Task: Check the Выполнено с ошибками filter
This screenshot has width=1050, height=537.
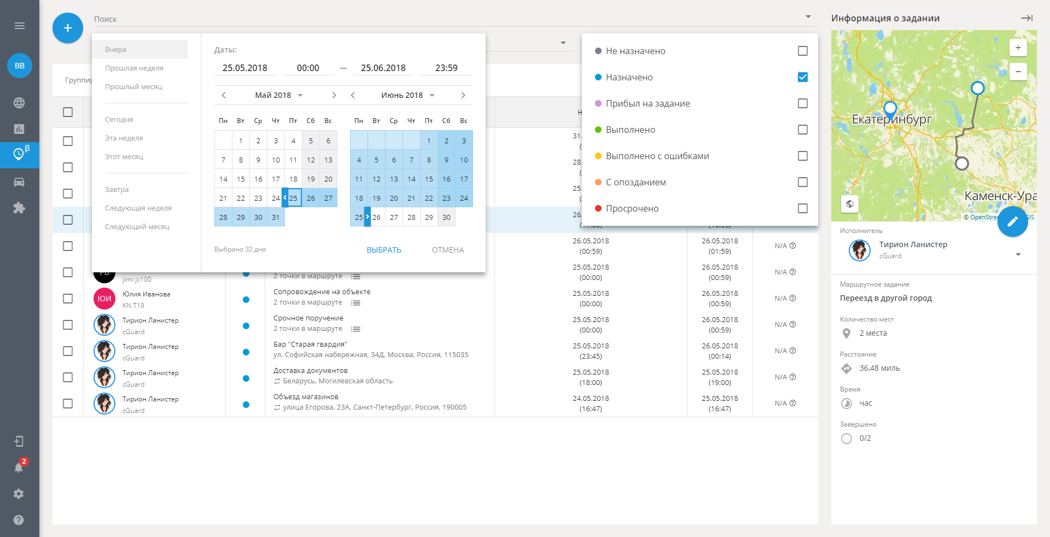Action: [x=803, y=156]
